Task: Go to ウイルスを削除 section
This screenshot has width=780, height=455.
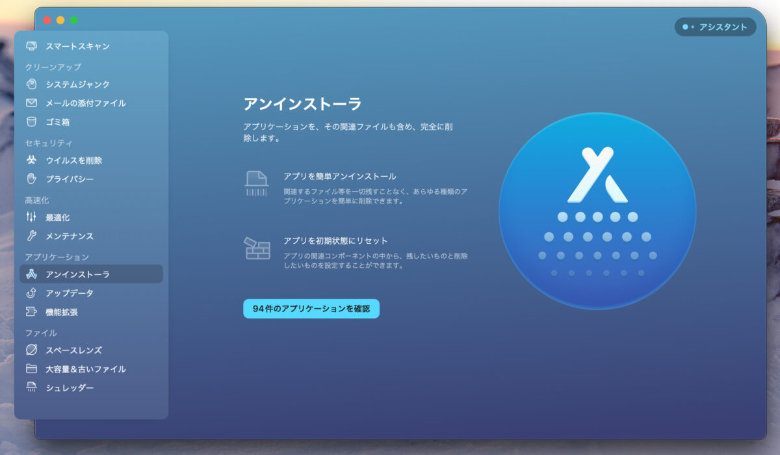Action: tap(91, 160)
